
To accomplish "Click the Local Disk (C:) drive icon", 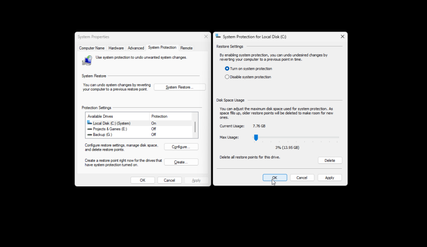I will click(90, 123).
